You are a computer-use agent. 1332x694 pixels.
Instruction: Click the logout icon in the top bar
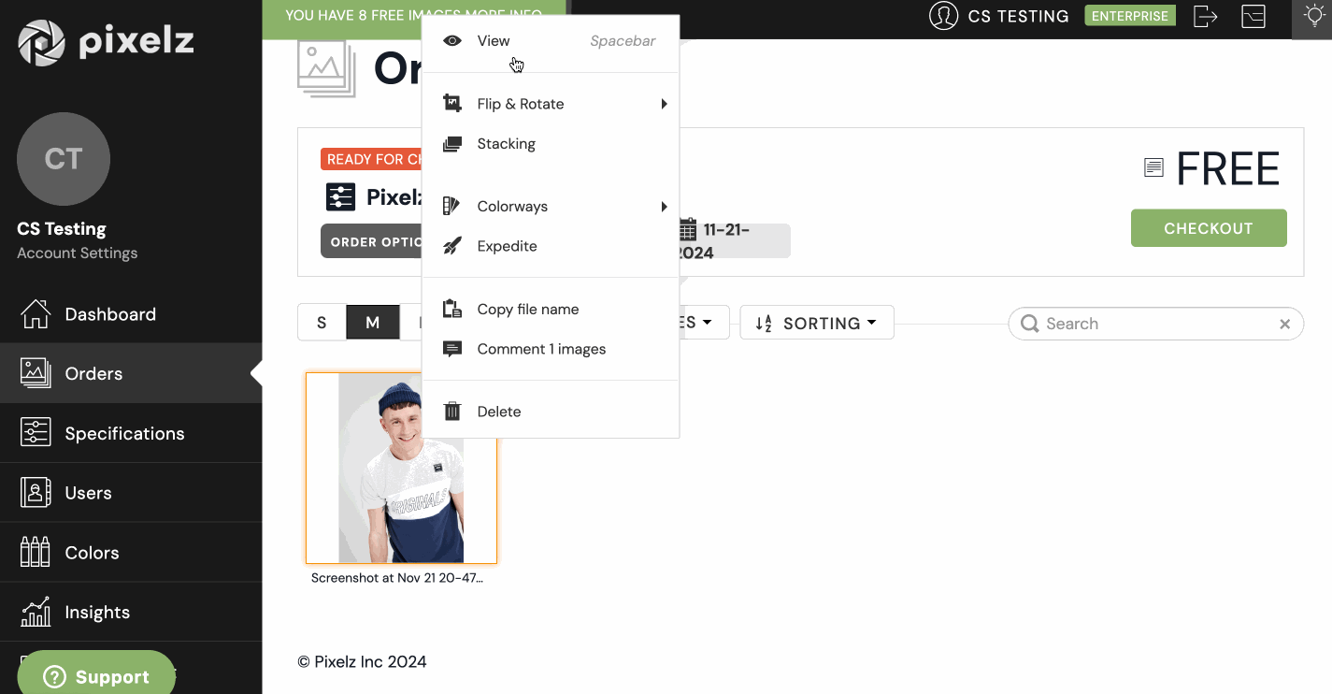click(1205, 16)
